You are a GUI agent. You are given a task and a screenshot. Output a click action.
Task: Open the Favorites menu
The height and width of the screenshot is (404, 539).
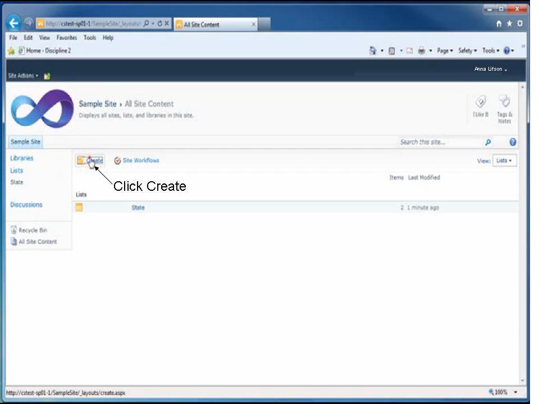coord(66,38)
